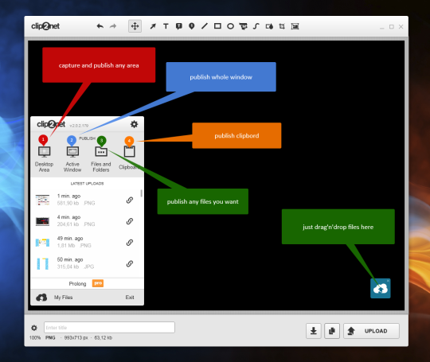Select the red 'capture and publish any area' callout

tap(99, 65)
